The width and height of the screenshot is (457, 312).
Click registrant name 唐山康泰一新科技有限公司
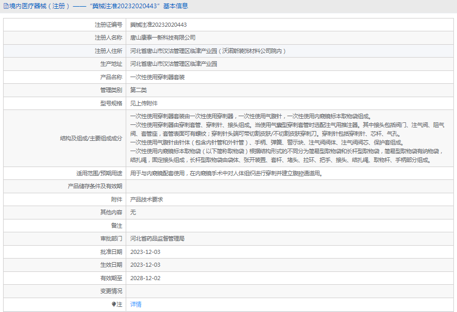[x=163, y=38]
